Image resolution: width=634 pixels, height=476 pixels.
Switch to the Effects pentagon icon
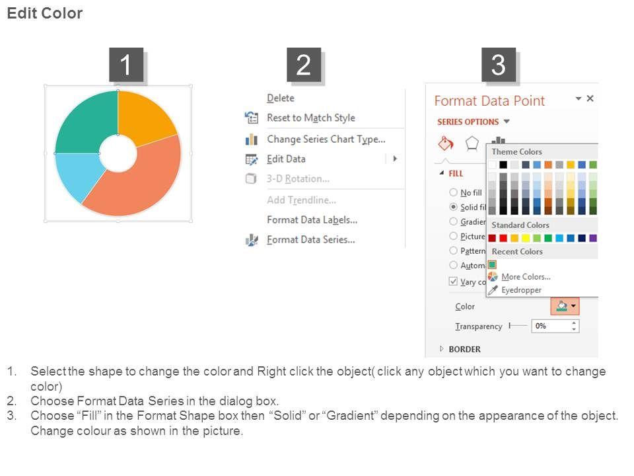click(472, 143)
